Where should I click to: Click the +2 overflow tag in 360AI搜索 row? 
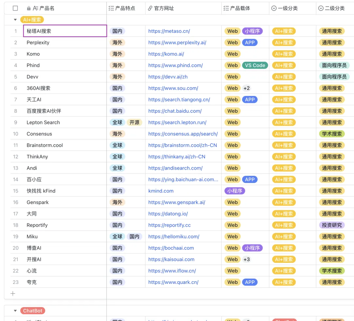click(246, 88)
